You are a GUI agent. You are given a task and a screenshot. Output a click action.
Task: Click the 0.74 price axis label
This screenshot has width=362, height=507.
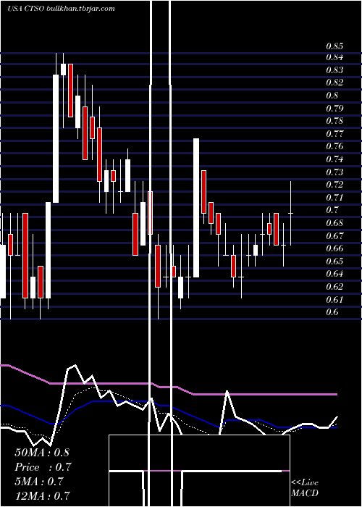334,159
